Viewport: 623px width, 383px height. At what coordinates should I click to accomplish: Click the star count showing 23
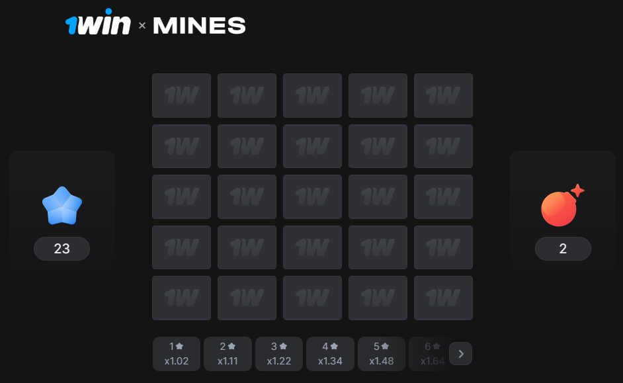click(62, 249)
